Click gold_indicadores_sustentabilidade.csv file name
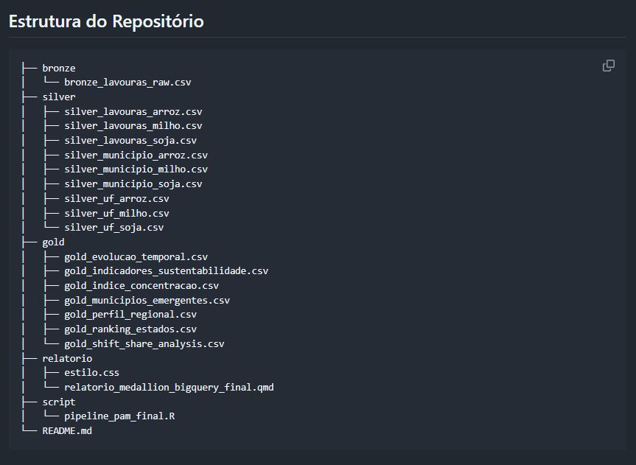 [x=166, y=270]
